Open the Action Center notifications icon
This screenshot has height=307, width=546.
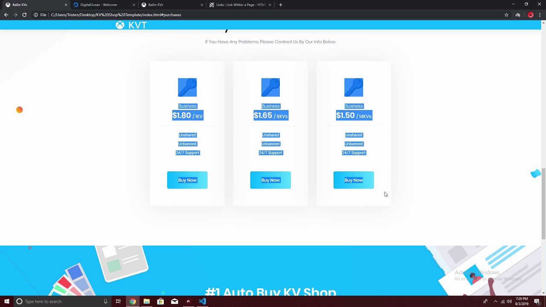[x=537, y=301]
